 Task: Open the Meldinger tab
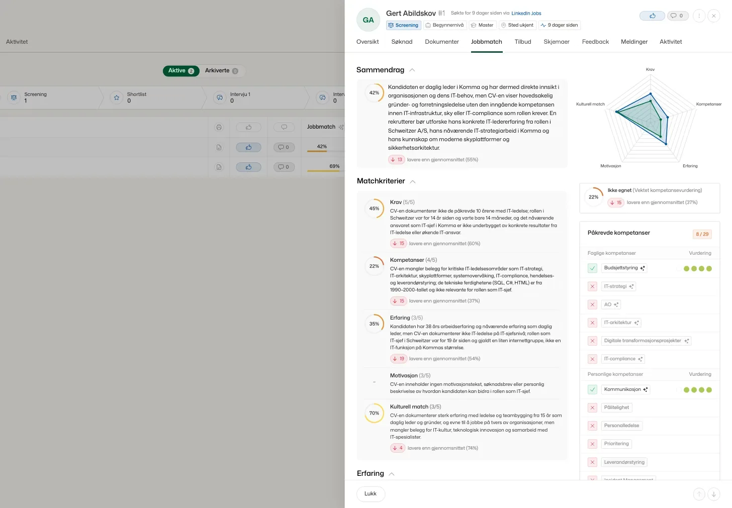tap(634, 42)
